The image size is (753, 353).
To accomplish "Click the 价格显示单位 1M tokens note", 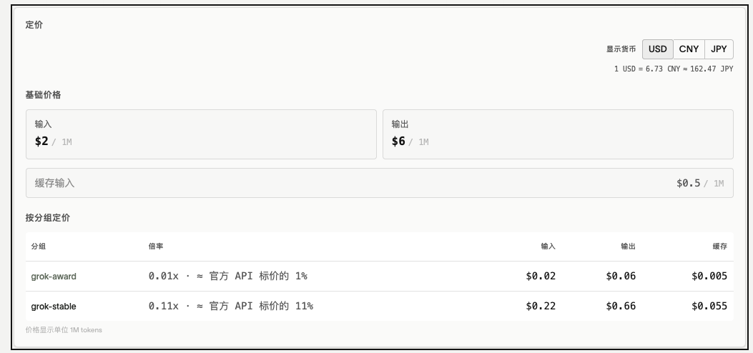I will (64, 330).
